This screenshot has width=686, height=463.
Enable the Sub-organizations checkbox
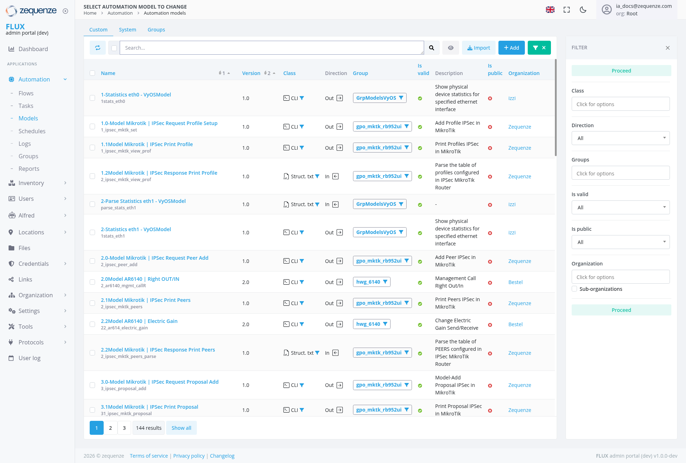point(574,289)
